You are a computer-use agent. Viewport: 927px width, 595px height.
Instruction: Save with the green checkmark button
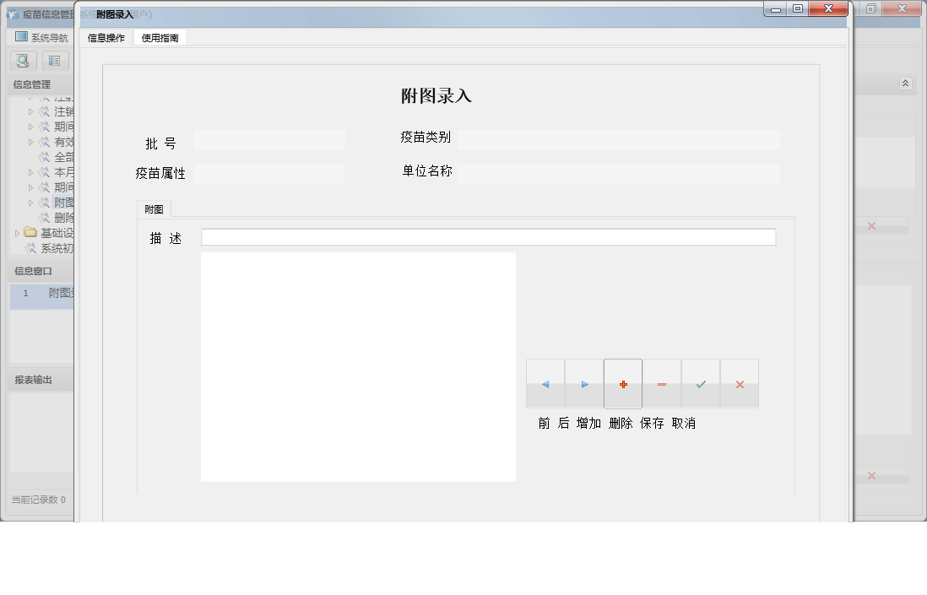click(701, 384)
